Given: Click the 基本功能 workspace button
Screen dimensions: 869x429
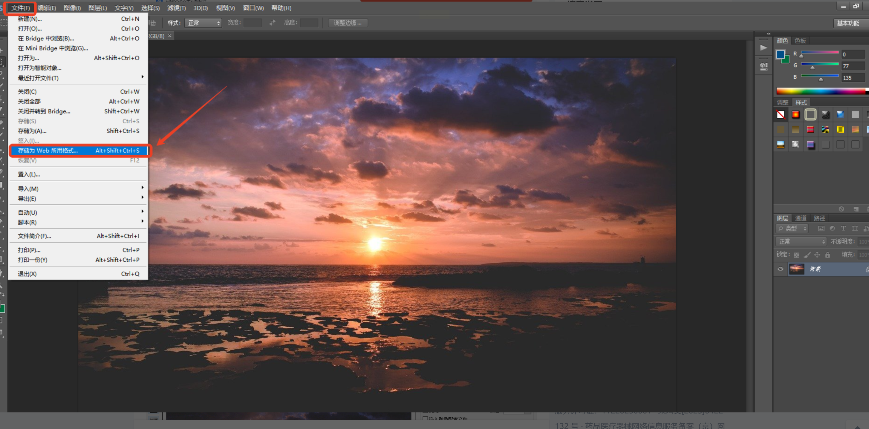Looking at the screenshot, I should click(848, 23).
